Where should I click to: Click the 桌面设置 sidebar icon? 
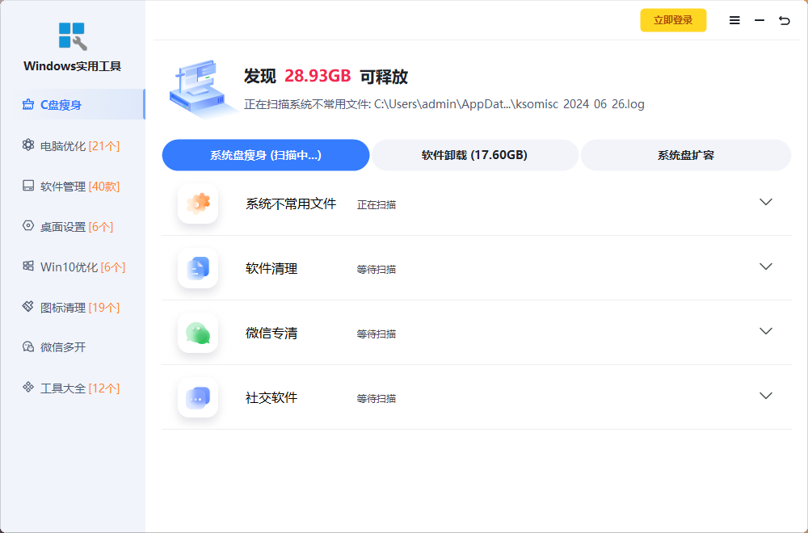[x=27, y=225]
